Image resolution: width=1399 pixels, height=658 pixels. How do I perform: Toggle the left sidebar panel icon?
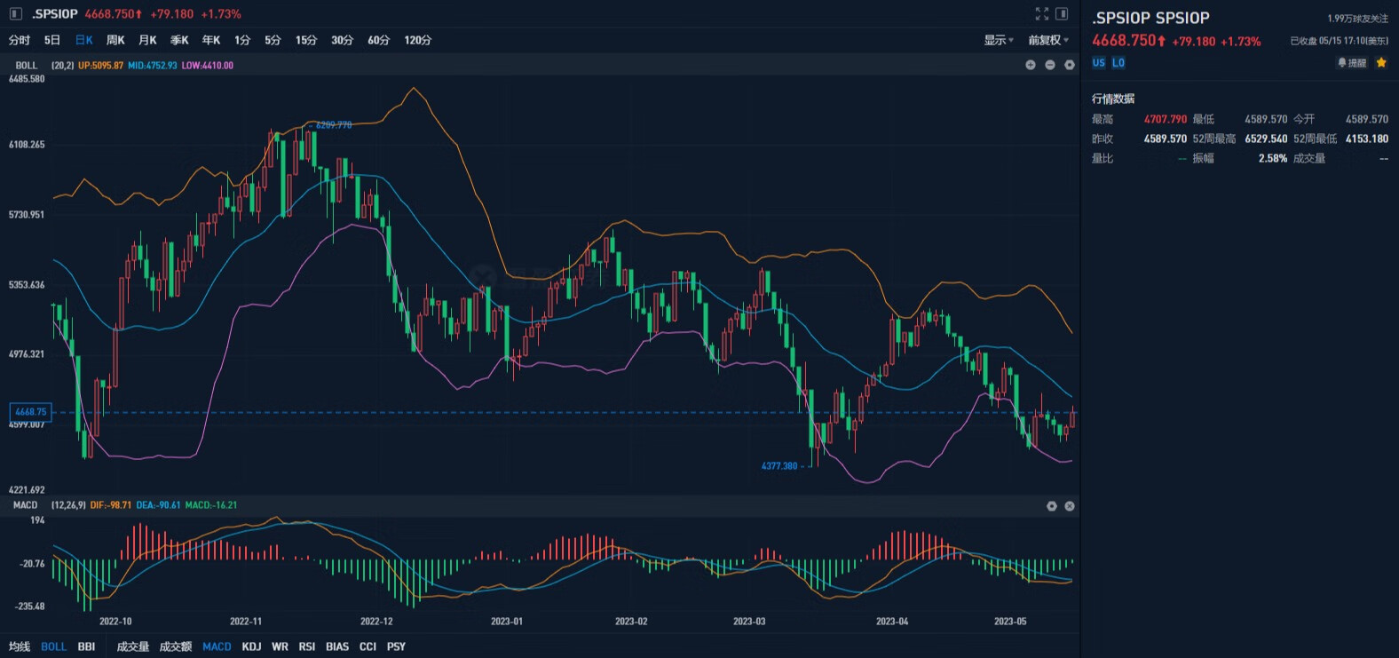[x=15, y=14]
